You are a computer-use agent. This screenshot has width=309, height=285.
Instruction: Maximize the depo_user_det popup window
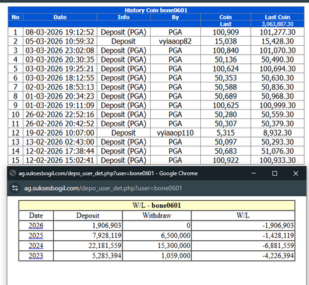(x=274, y=173)
